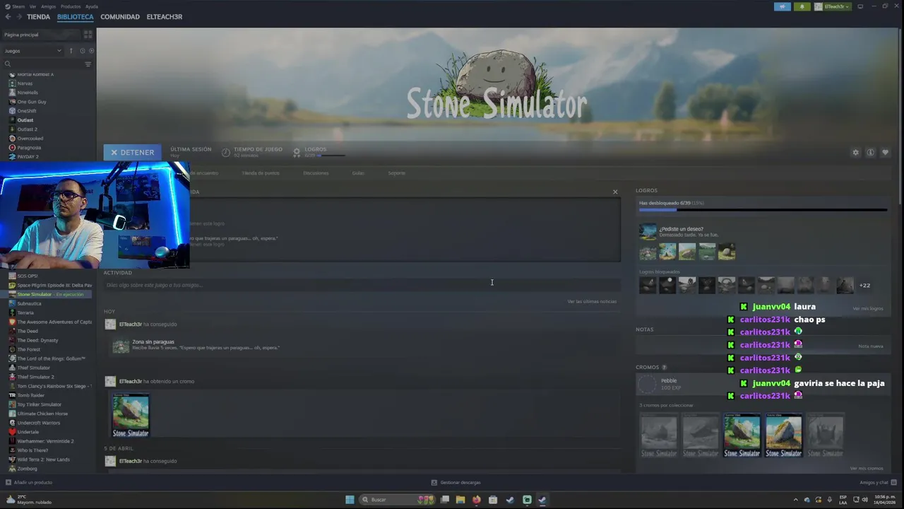
Task: Expand the ElTeach3r account dropdown
Action: click(832, 6)
